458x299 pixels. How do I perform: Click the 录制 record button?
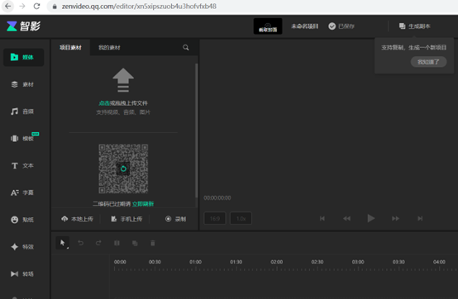pyautogui.click(x=175, y=219)
